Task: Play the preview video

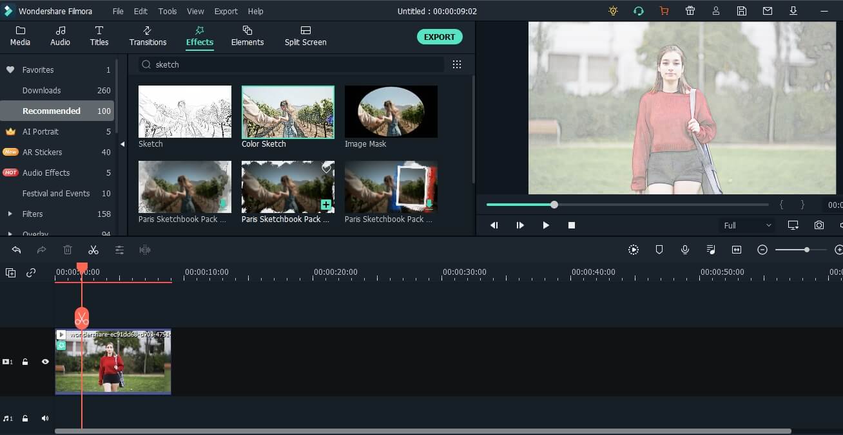Action: pyautogui.click(x=546, y=225)
